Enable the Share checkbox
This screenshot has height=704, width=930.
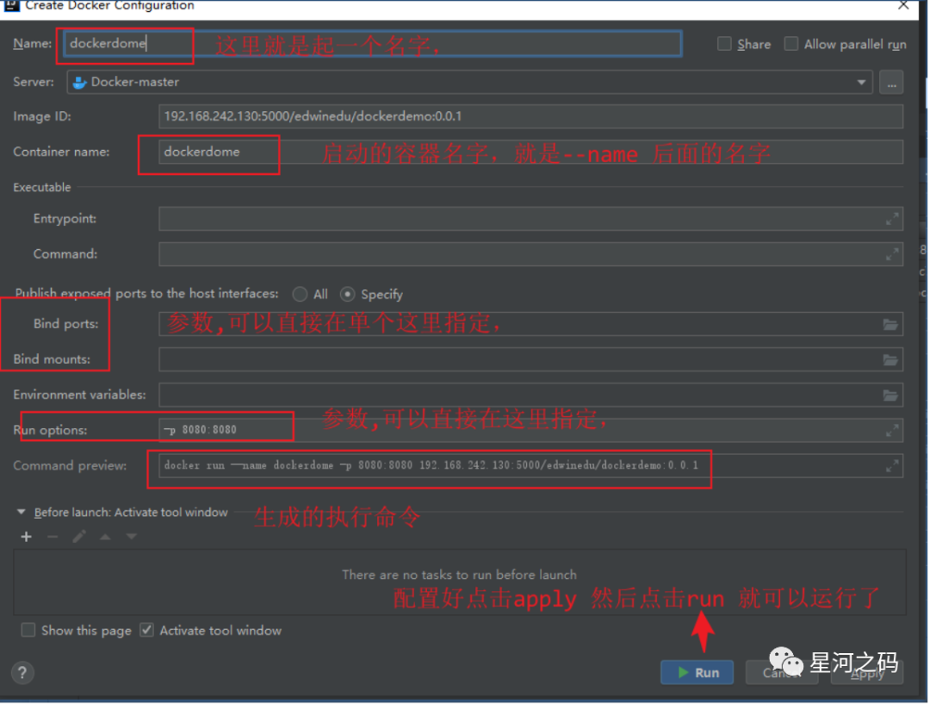click(724, 44)
